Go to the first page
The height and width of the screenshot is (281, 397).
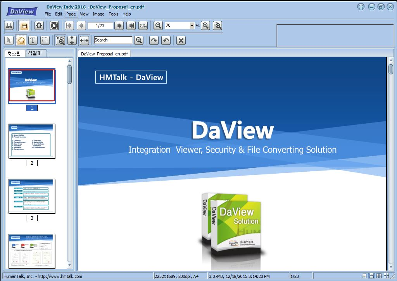[x=69, y=26]
